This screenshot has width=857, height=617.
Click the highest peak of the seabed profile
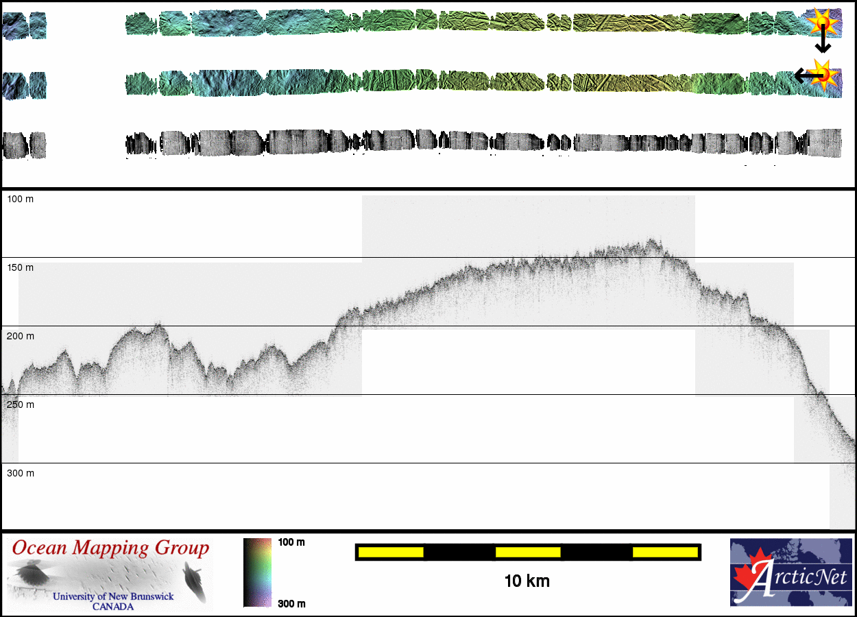pos(651,241)
